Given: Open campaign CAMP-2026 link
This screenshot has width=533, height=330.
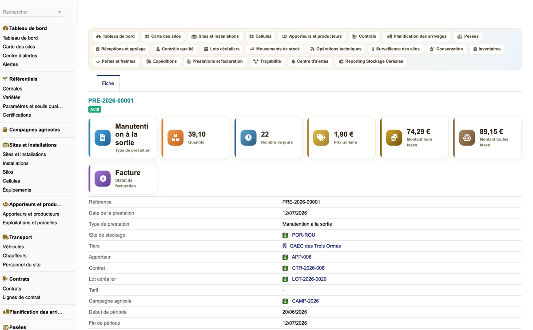Looking at the screenshot, I should click(305, 301).
